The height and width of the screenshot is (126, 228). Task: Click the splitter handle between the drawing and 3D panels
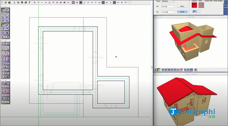click(x=152, y=67)
